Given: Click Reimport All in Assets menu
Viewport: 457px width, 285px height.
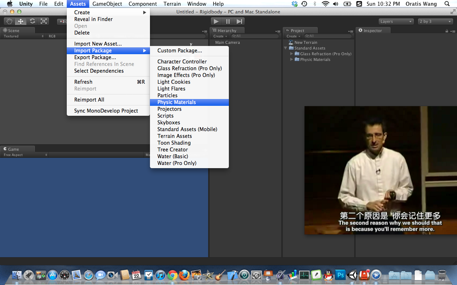Looking at the screenshot, I should [108, 100].
